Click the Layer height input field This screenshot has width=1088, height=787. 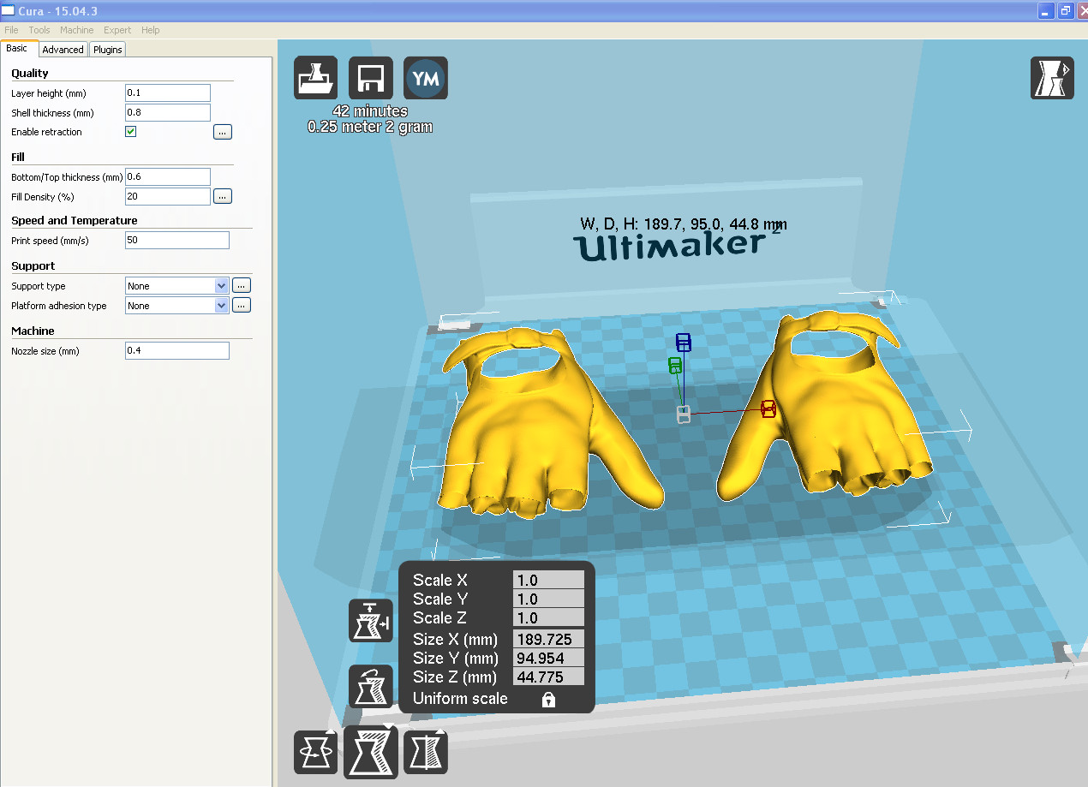click(168, 92)
